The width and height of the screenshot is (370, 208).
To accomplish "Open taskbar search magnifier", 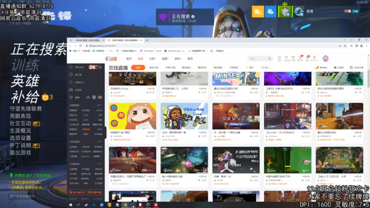I will tap(78, 205).
